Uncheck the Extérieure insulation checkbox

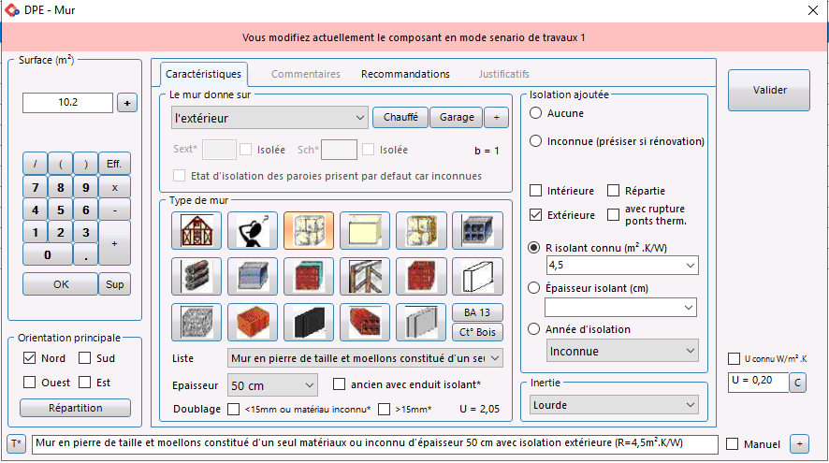[x=537, y=215]
